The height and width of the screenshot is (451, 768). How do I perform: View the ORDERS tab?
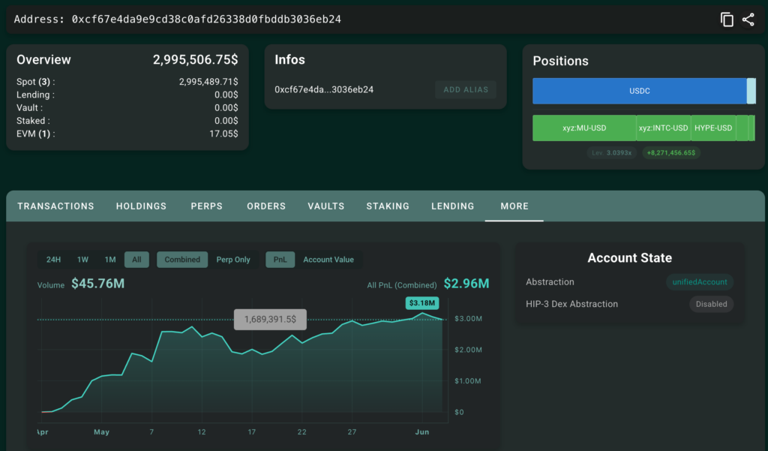point(266,206)
